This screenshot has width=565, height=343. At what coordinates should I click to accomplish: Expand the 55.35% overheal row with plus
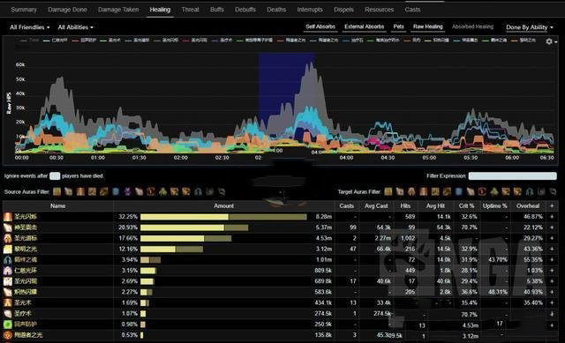coord(552,260)
